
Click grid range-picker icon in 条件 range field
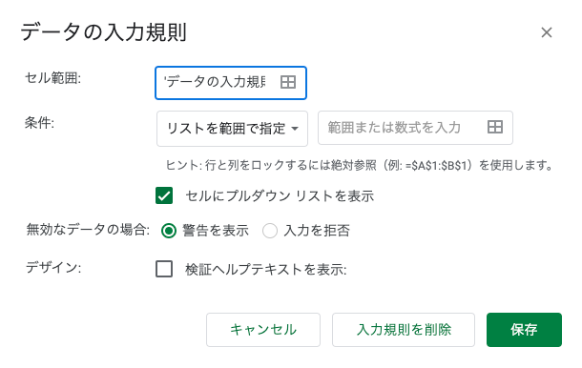click(495, 127)
